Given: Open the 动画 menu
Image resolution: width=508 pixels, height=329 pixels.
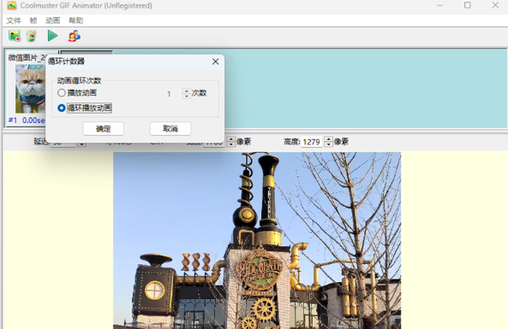Looking at the screenshot, I should [53, 21].
